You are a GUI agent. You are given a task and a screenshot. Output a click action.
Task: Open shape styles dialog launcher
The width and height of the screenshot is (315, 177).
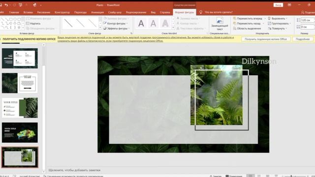(131, 33)
